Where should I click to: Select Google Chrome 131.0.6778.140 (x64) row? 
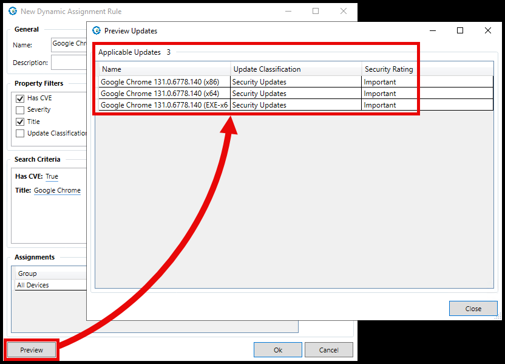coord(296,94)
